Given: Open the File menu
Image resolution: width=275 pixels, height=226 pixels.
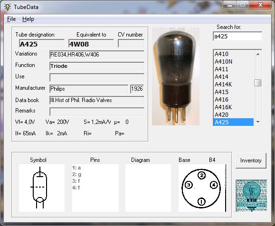Looking at the screenshot, I should pos(11,19).
